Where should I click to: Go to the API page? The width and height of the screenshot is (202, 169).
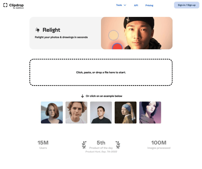(136, 5)
